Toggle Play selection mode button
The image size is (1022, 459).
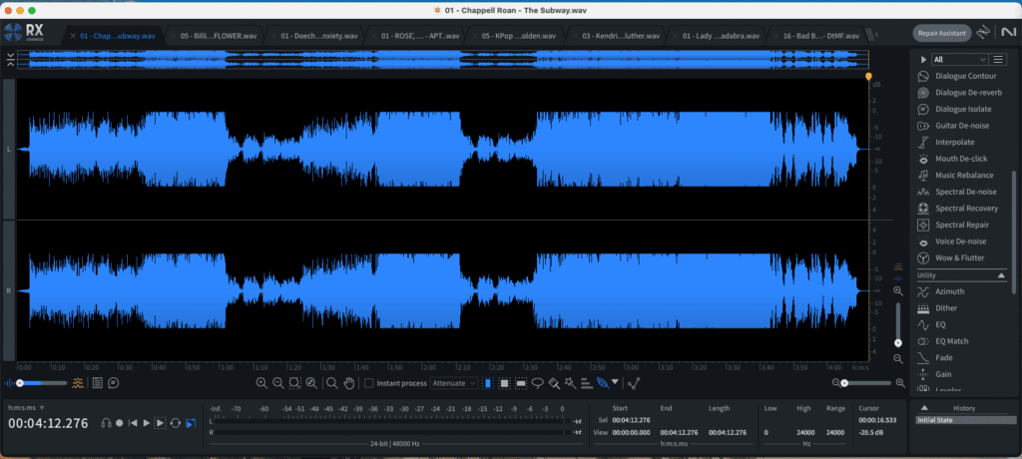[160, 423]
